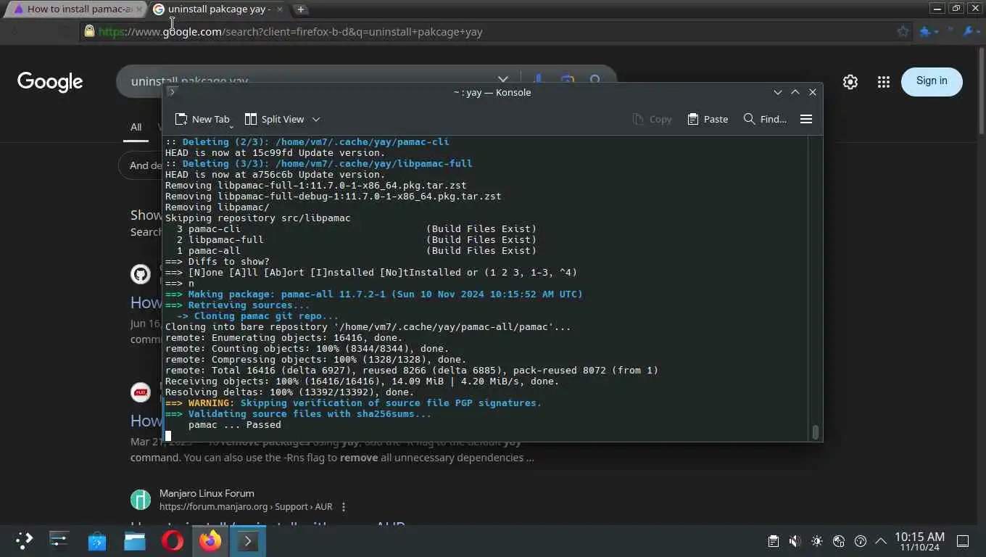Click the Firefox page scrollbar
The height and width of the screenshot is (557, 986).
(981, 90)
